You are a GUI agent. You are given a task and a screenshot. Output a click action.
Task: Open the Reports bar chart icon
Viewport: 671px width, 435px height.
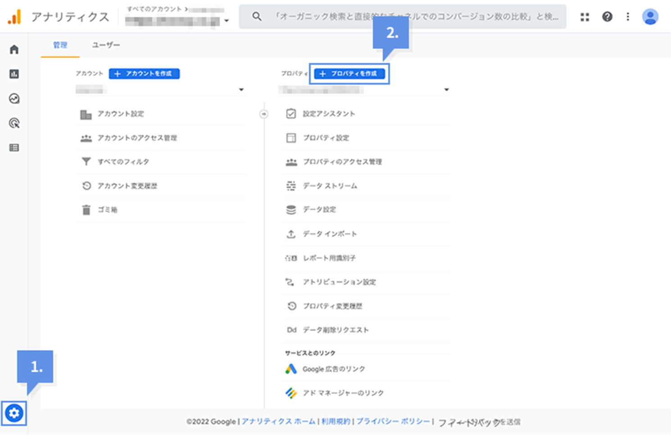[x=14, y=74]
